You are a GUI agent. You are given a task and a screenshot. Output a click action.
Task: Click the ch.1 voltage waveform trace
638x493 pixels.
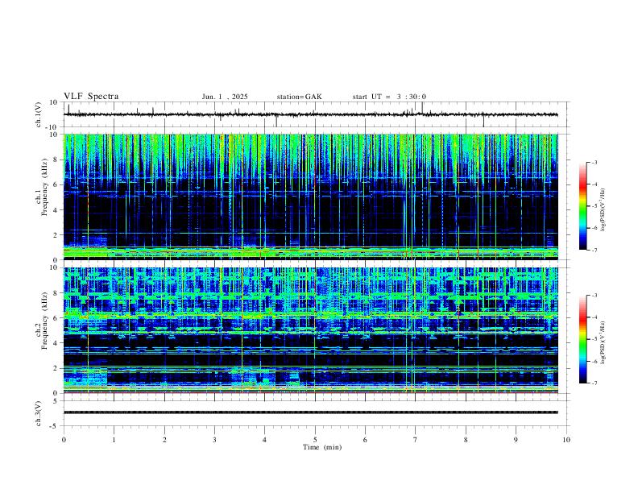pyautogui.click(x=310, y=114)
